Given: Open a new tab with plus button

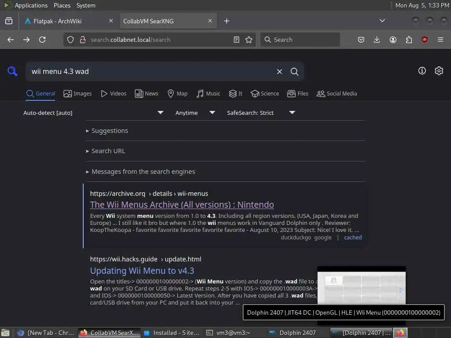Looking at the screenshot, I should pyautogui.click(x=227, y=21).
